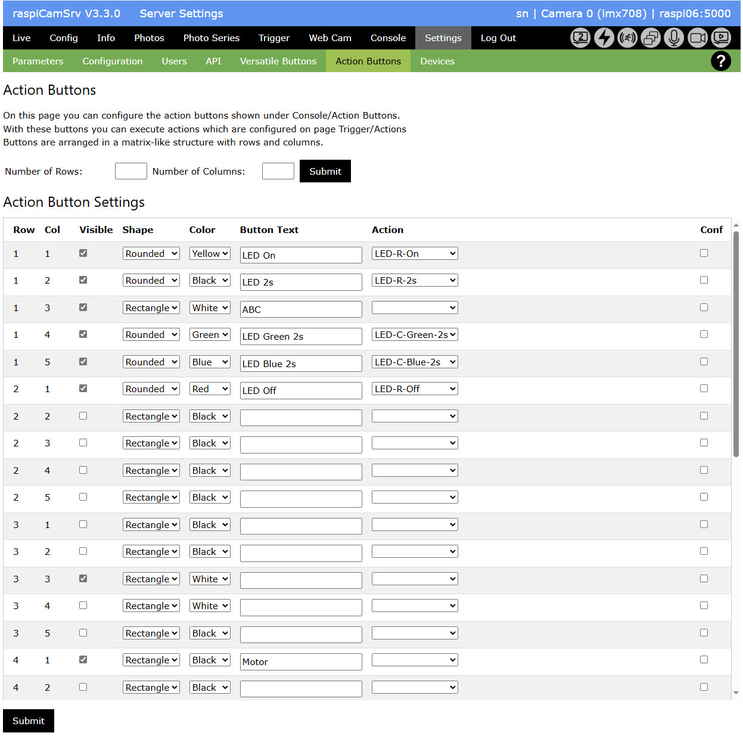Screen dimensions: 743x742
Task: Click the video camera recording icon
Action: tap(697, 38)
